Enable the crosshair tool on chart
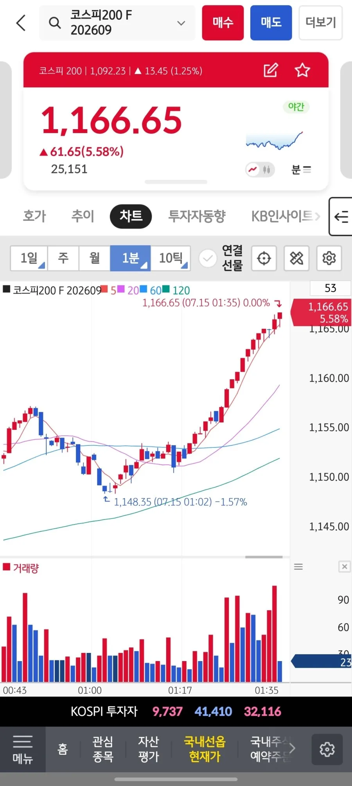 click(x=264, y=258)
